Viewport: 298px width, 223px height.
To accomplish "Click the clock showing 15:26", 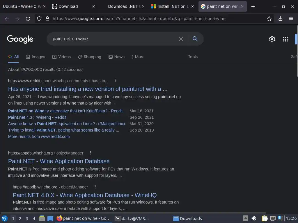I will point(291,218).
